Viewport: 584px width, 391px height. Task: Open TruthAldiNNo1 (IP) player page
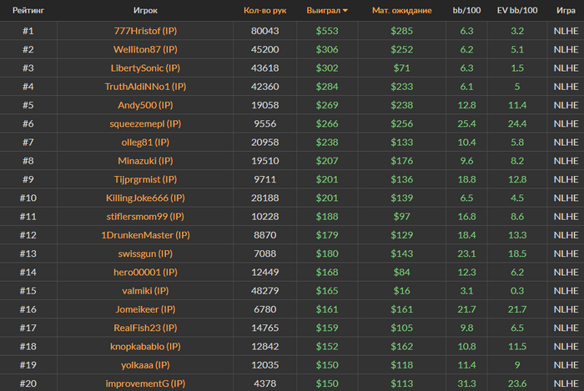[x=145, y=87]
